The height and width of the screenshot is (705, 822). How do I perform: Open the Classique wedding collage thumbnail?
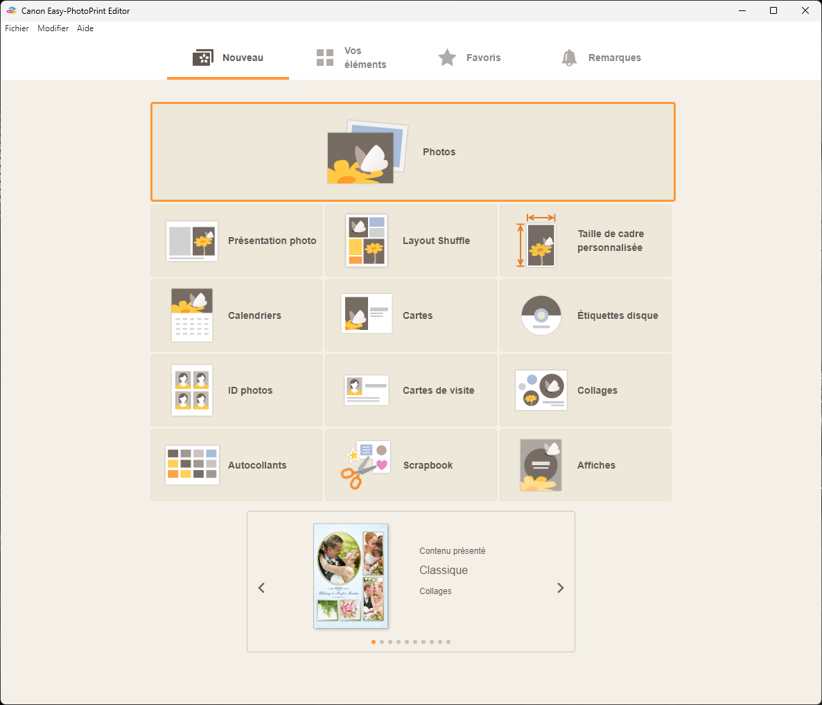coord(351,576)
